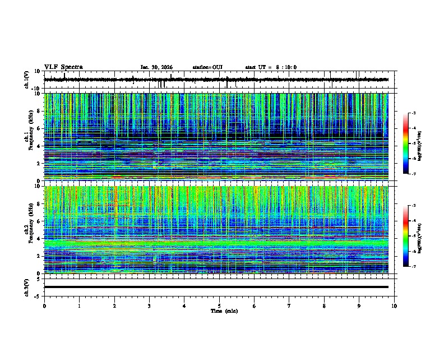Click tick label "3" on the Time axis

(149, 306)
